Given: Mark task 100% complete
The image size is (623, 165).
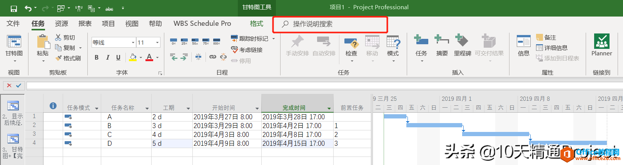Looking at the screenshot, I should (x=217, y=41).
